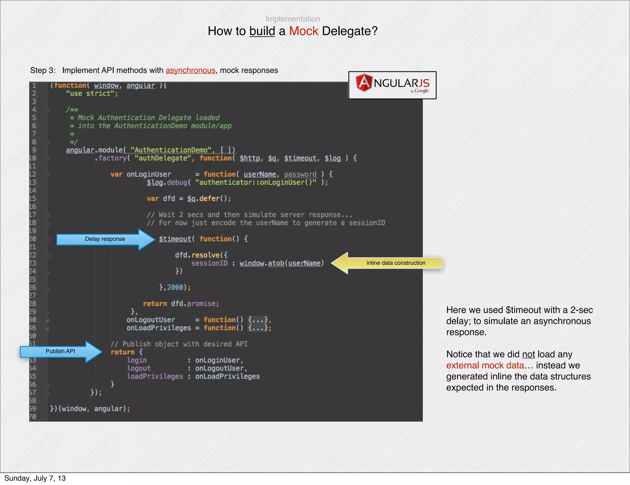Collapse the dfd.resolve fold at line 22
The width and height of the screenshot is (630, 485).
[48, 256]
